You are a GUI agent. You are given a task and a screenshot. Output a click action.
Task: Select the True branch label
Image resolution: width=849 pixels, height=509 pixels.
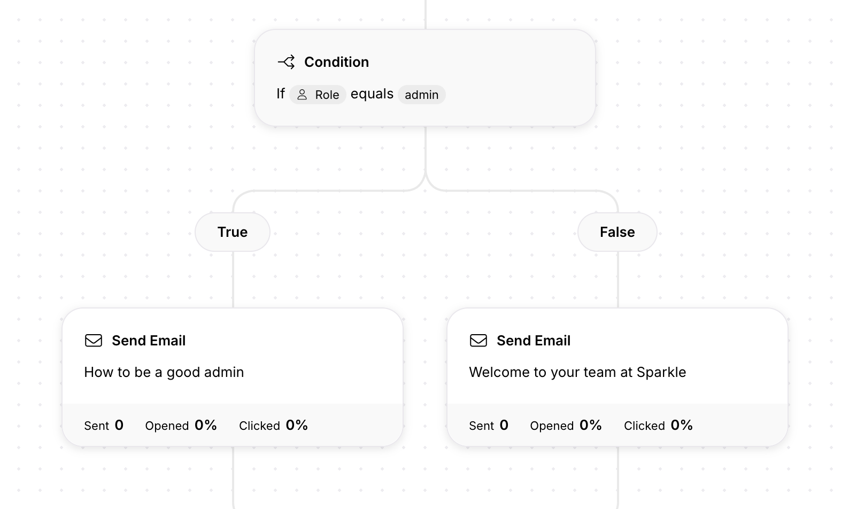click(232, 232)
